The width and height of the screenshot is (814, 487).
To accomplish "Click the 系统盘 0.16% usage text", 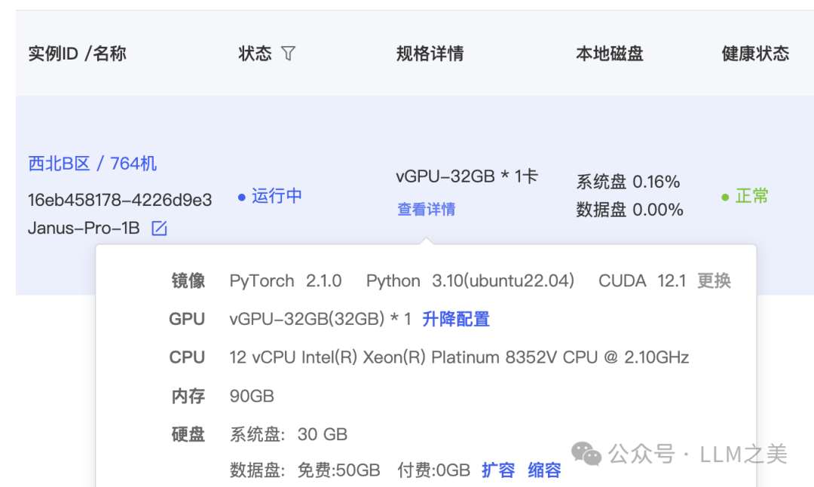I will coord(628,182).
